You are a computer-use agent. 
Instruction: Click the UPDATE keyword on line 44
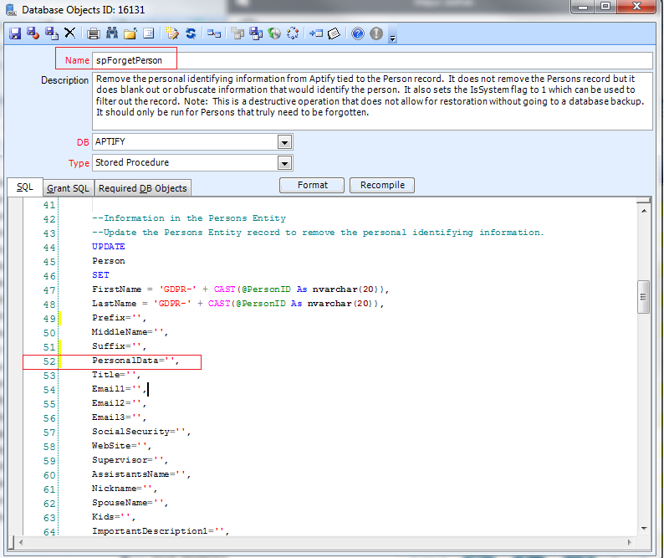pos(109,247)
